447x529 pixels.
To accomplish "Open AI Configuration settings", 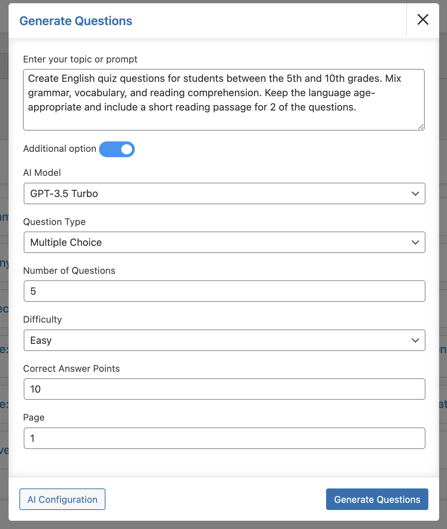I will [x=62, y=499].
